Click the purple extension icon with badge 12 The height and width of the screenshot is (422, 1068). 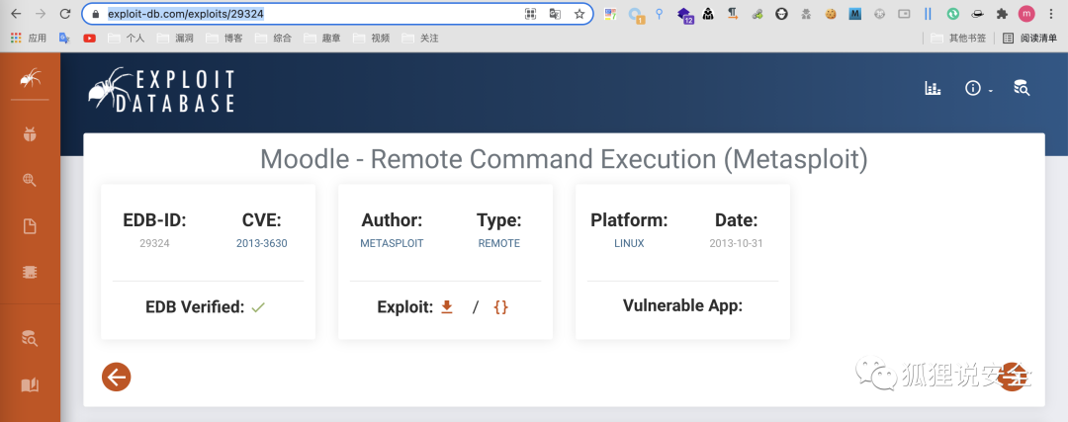[x=684, y=14]
